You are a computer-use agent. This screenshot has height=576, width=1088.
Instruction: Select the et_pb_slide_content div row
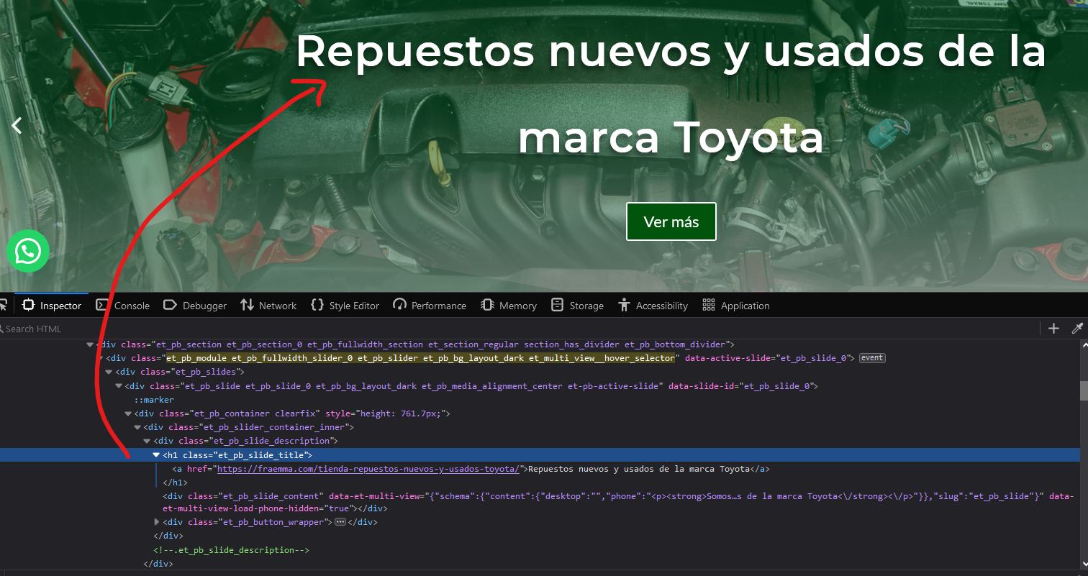(540, 502)
